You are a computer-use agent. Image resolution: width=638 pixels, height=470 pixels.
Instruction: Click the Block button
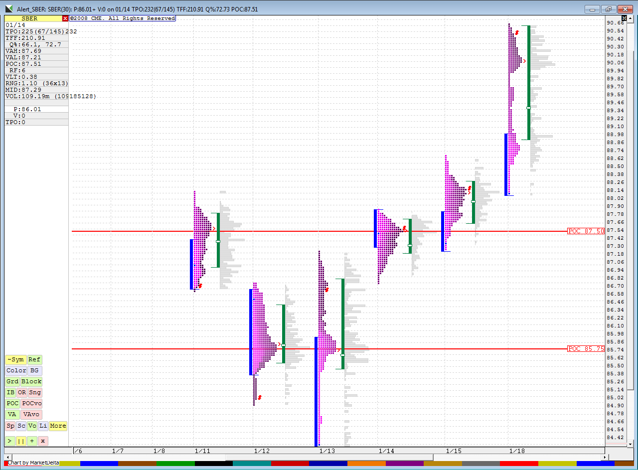pyautogui.click(x=31, y=382)
